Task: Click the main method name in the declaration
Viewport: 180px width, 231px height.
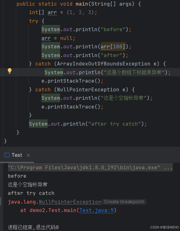Action: click(x=82, y=4)
